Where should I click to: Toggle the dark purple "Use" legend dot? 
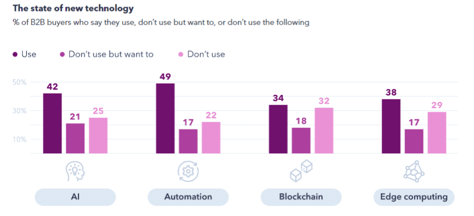(15, 55)
